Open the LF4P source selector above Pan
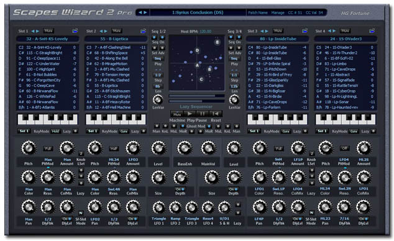The height and width of the screenshot is (241, 394). click(259, 219)
